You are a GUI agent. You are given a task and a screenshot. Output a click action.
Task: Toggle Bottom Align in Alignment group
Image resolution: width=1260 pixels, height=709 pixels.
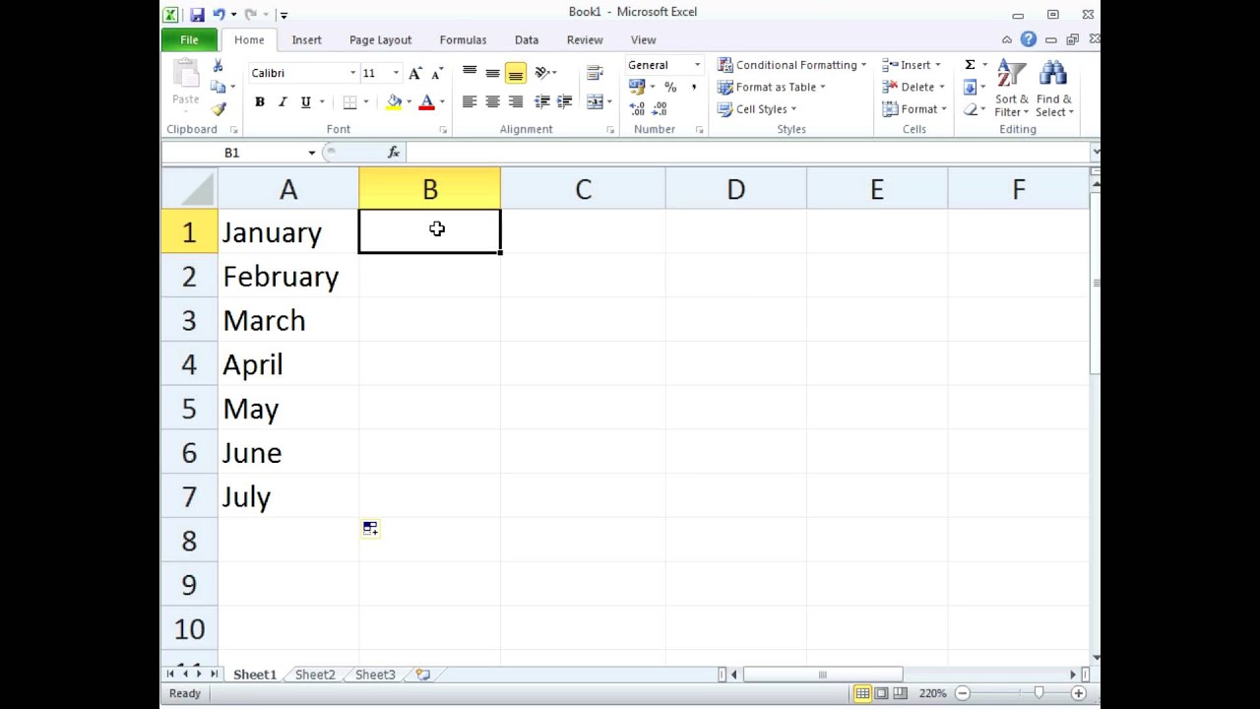[x=515, y=73]
